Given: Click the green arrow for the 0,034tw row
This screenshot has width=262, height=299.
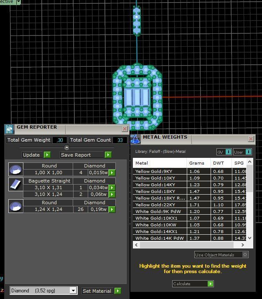Looking at the screenshot, I should tap(112, 188).
